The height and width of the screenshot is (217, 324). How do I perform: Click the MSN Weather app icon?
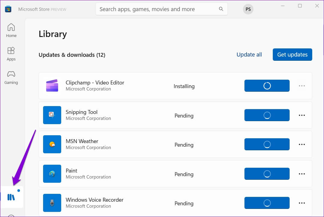[52, 144]
